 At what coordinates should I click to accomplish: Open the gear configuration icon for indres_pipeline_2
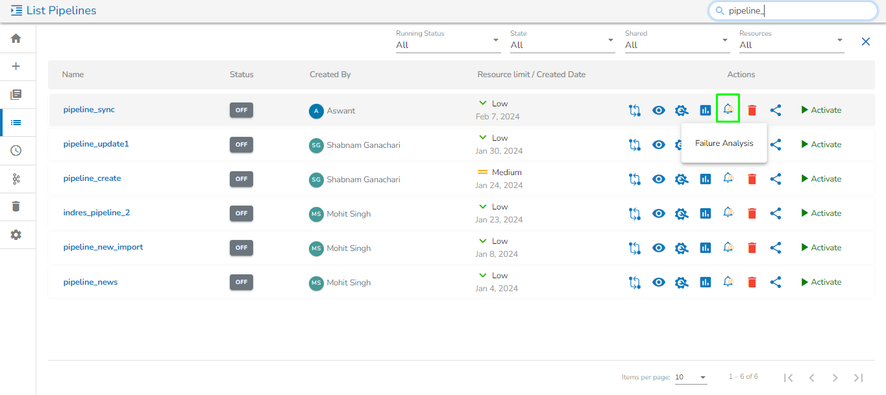(x=681, y=213)
